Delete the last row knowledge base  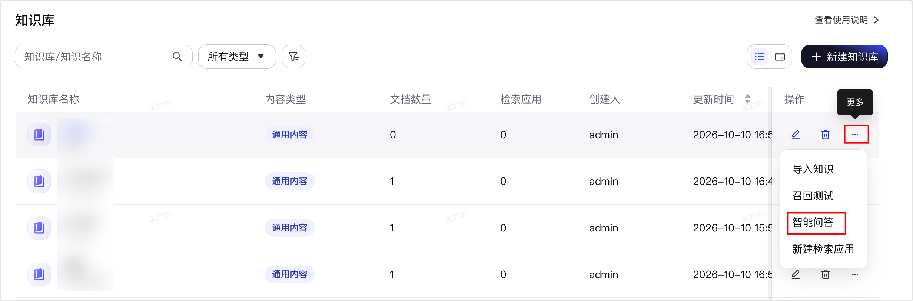coord(826,274)
